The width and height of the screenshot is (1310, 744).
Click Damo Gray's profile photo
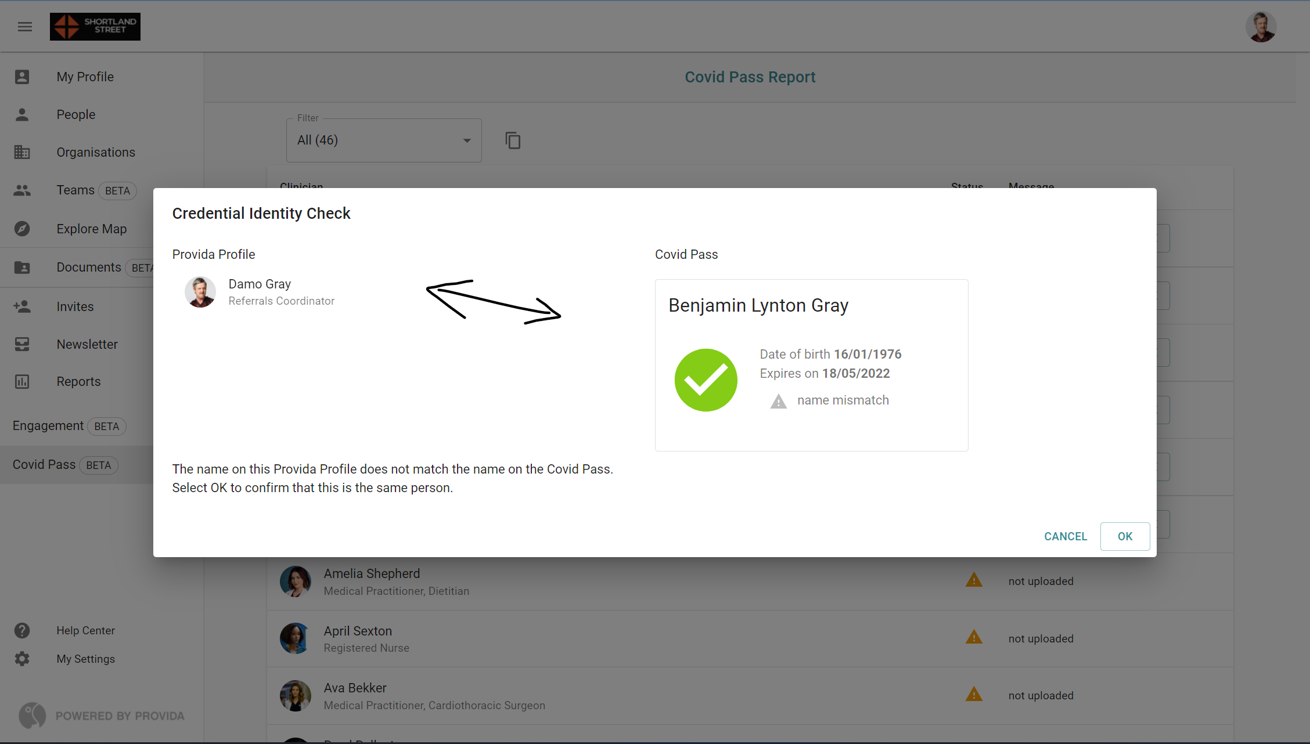click(x=200, y=292)
